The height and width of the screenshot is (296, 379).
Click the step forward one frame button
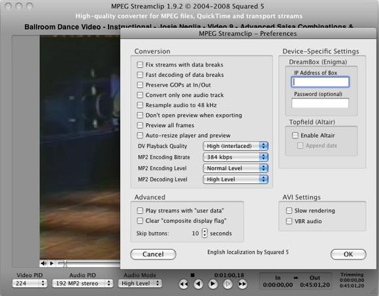(227, 284)
